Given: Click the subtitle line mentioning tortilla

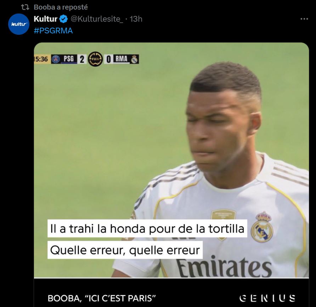Looking at the screenshot, I should pyautogui.click(x=147, y=229).
